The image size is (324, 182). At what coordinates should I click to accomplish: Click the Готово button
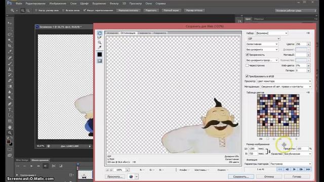coord(297,176)
